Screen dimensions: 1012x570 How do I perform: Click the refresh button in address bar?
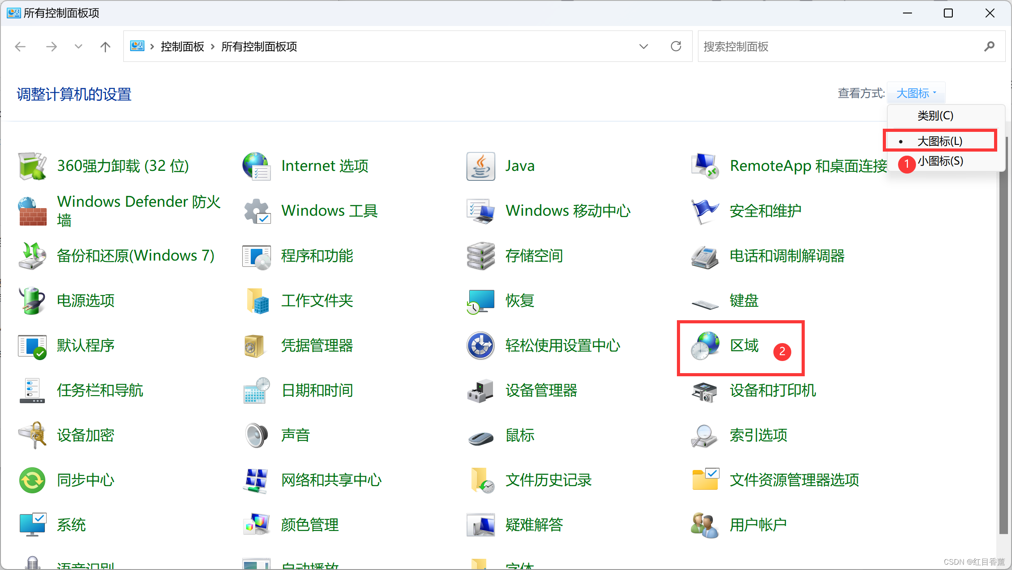[x=676, y=47]
